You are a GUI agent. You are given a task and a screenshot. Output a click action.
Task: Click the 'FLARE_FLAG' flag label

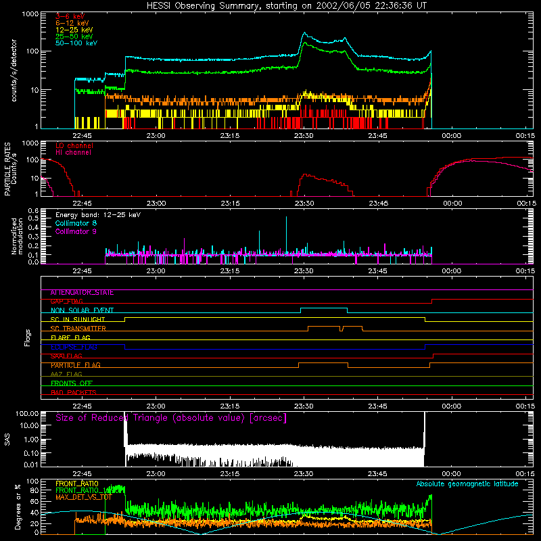pos(70,337)
